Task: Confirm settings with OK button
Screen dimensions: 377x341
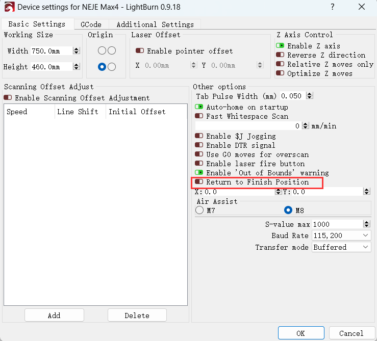Action: click(300, 333)
